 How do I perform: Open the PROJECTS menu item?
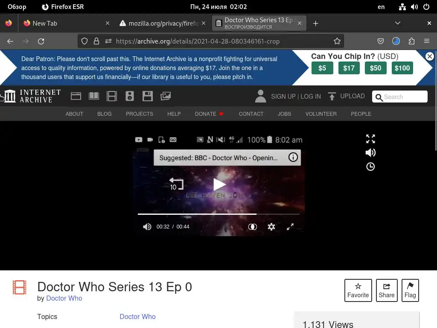click(140, 114)
